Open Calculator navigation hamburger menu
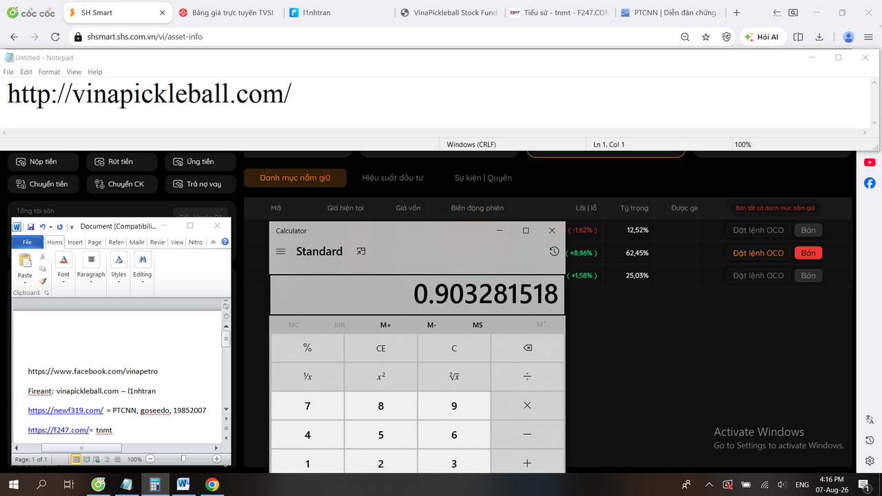 point(280,251)
